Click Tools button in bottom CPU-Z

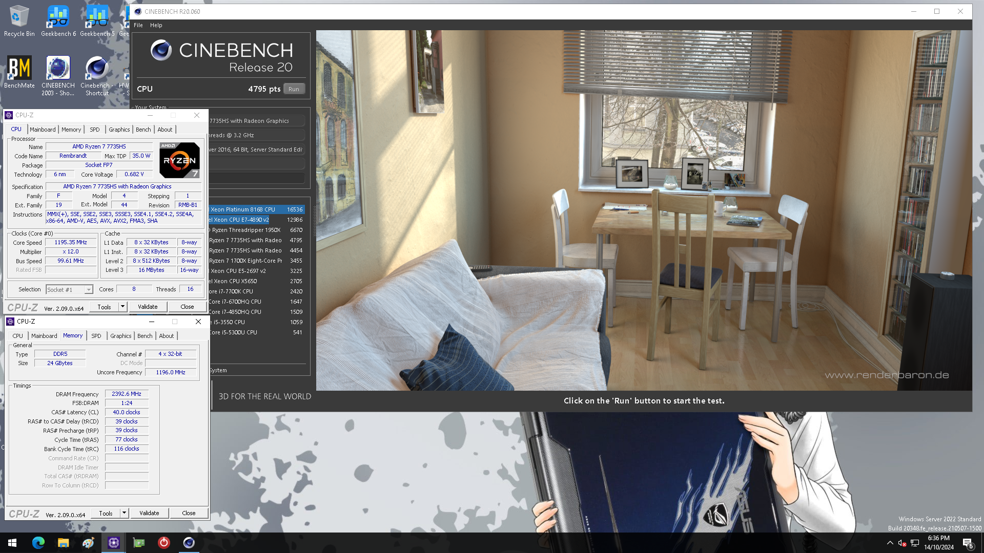[x=106, y=513]
